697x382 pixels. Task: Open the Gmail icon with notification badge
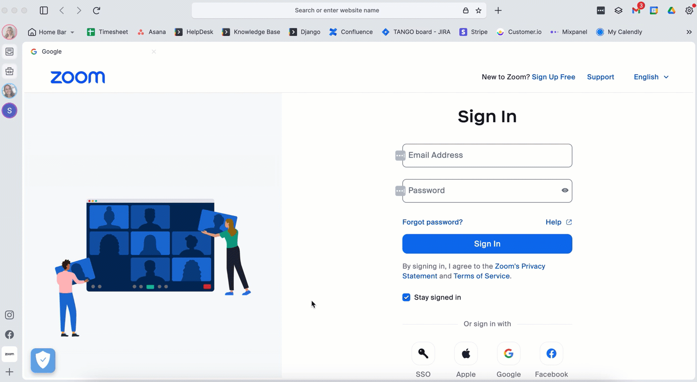point(637,10)
